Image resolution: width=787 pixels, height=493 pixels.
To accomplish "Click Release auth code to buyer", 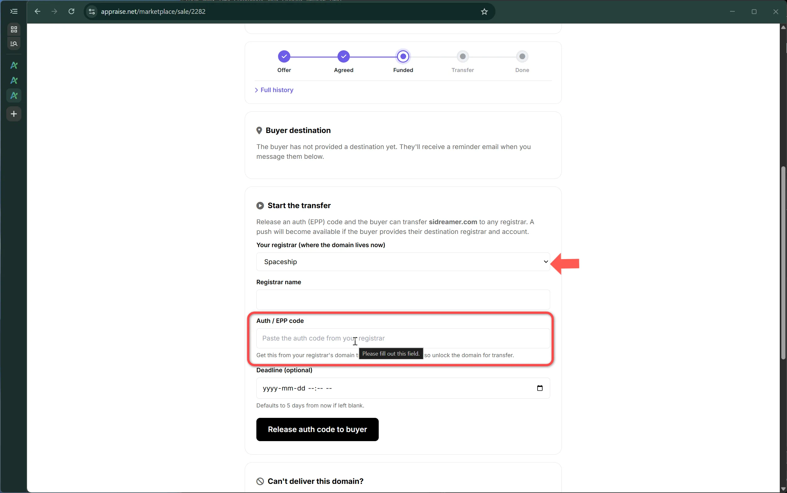I will coord(317,429).
